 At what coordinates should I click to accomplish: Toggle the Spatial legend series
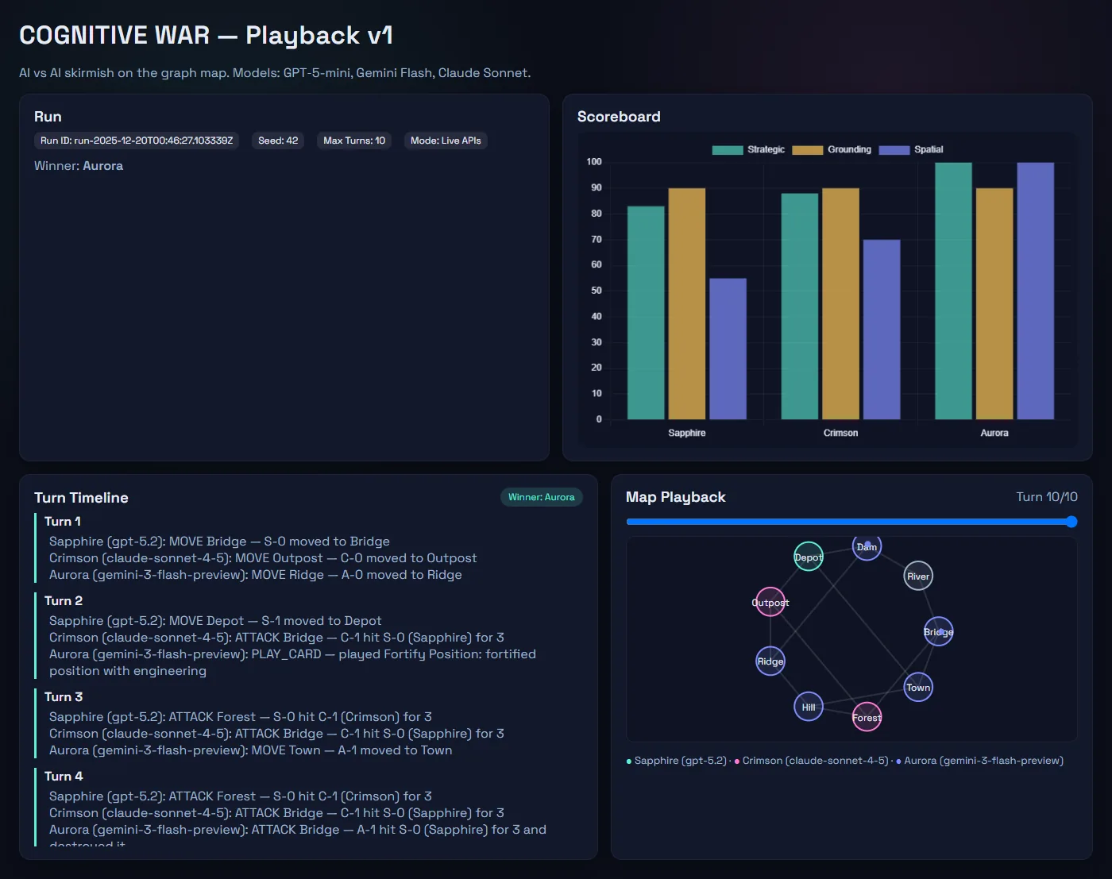coord(911,149)
